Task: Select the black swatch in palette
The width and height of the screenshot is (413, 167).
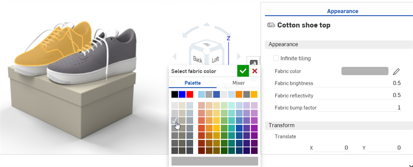Action: click(x=175, y=95)
